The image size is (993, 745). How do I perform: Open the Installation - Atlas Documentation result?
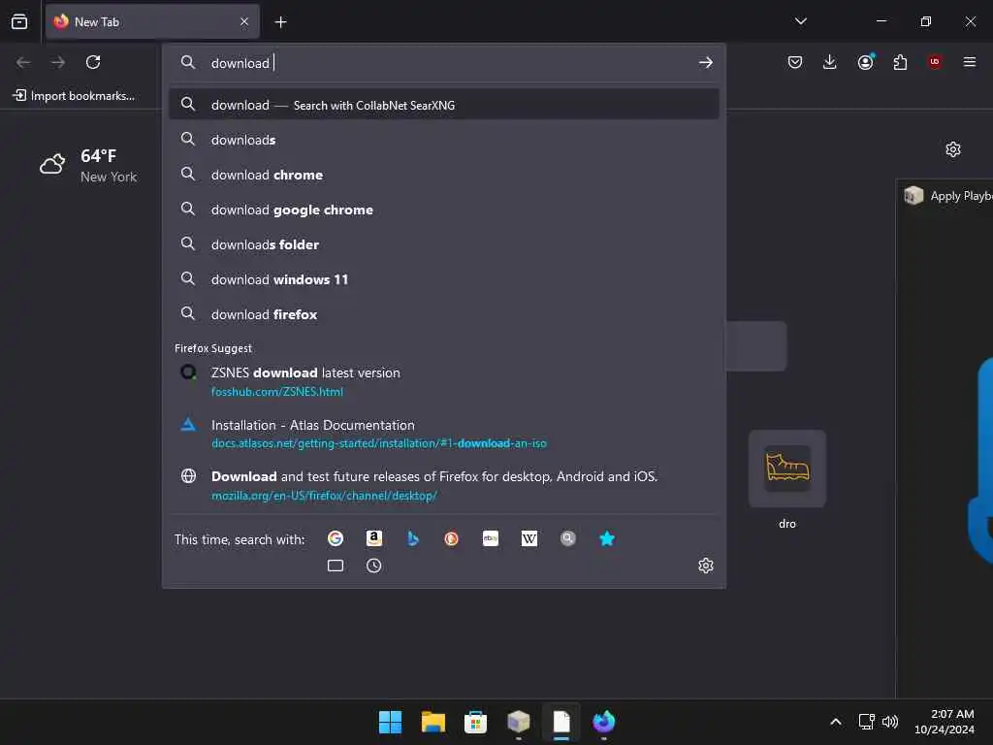[x=444, y=434]
